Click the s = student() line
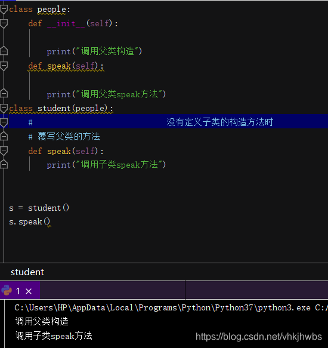The height and width of the screenshot is (348, 328). [x=39, y=208]
